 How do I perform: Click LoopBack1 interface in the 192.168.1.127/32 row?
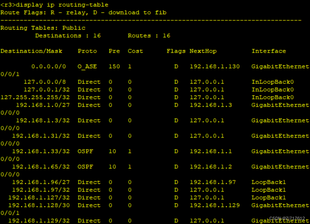coord(269,198)
